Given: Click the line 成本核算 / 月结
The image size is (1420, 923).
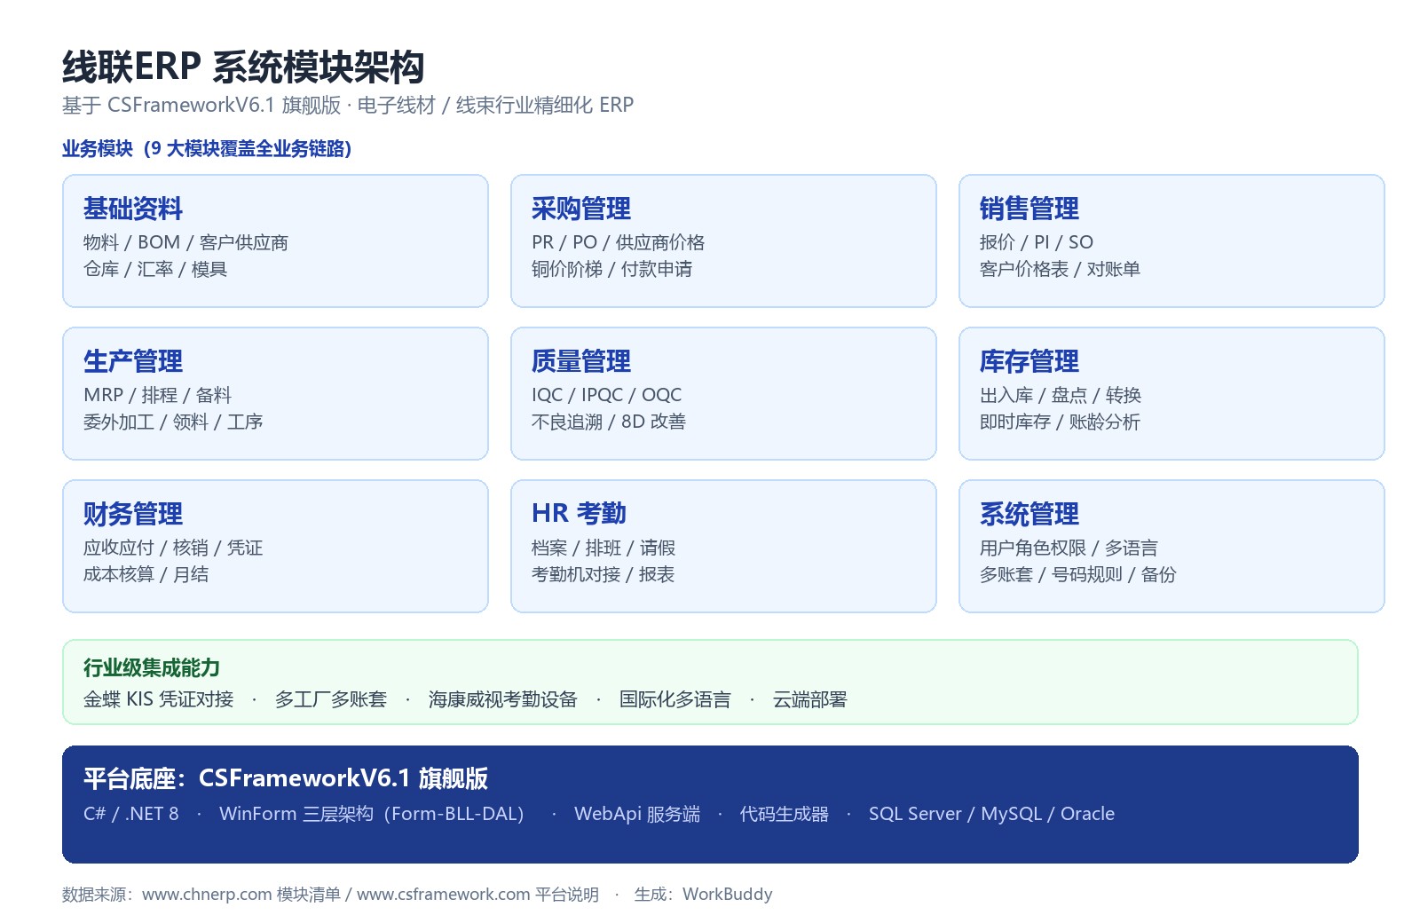Looking at the screenshot, I should click(146, 574).
